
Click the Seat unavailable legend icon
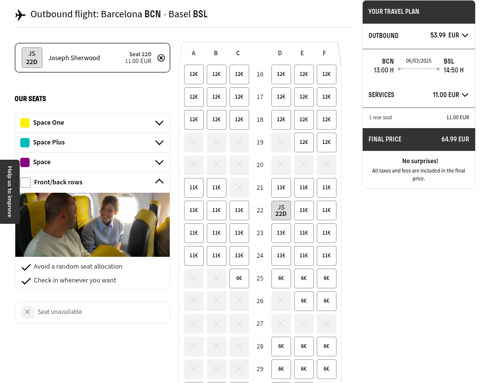pos(27,312)
